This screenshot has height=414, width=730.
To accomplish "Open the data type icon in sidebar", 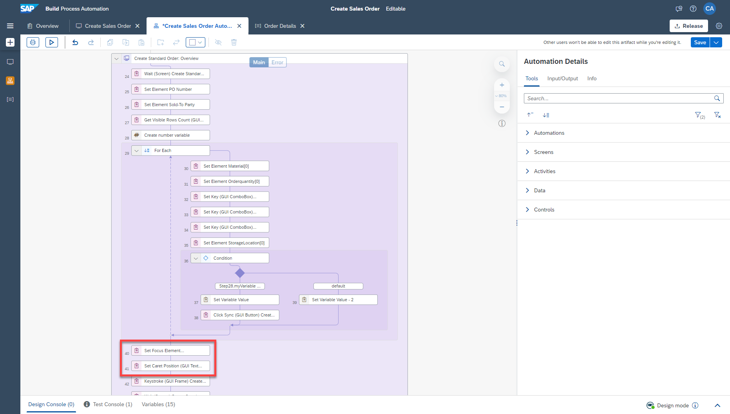I will click(x=10, y=99).
